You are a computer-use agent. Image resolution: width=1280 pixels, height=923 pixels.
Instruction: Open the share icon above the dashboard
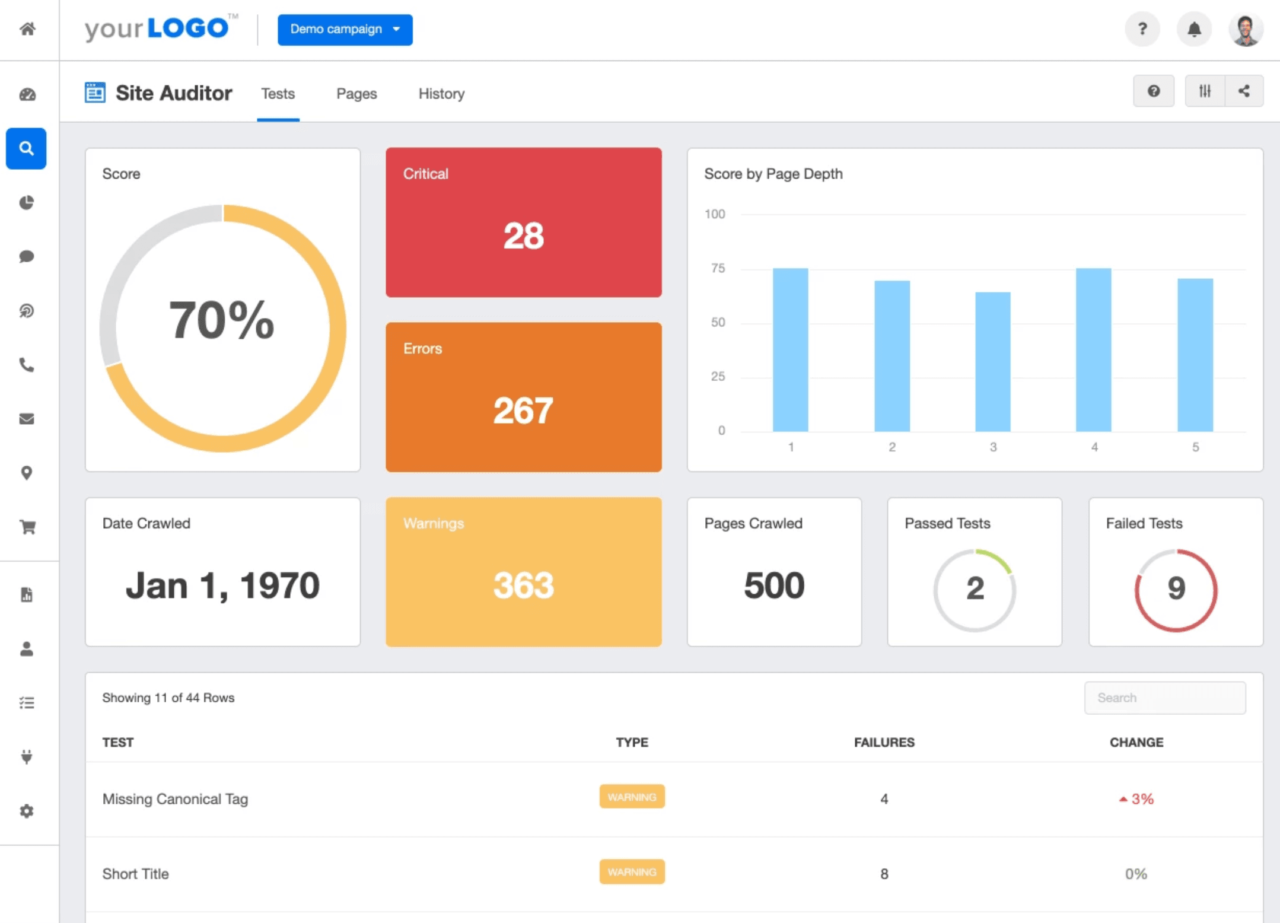pyautogui.click(x=1244, y=91)
